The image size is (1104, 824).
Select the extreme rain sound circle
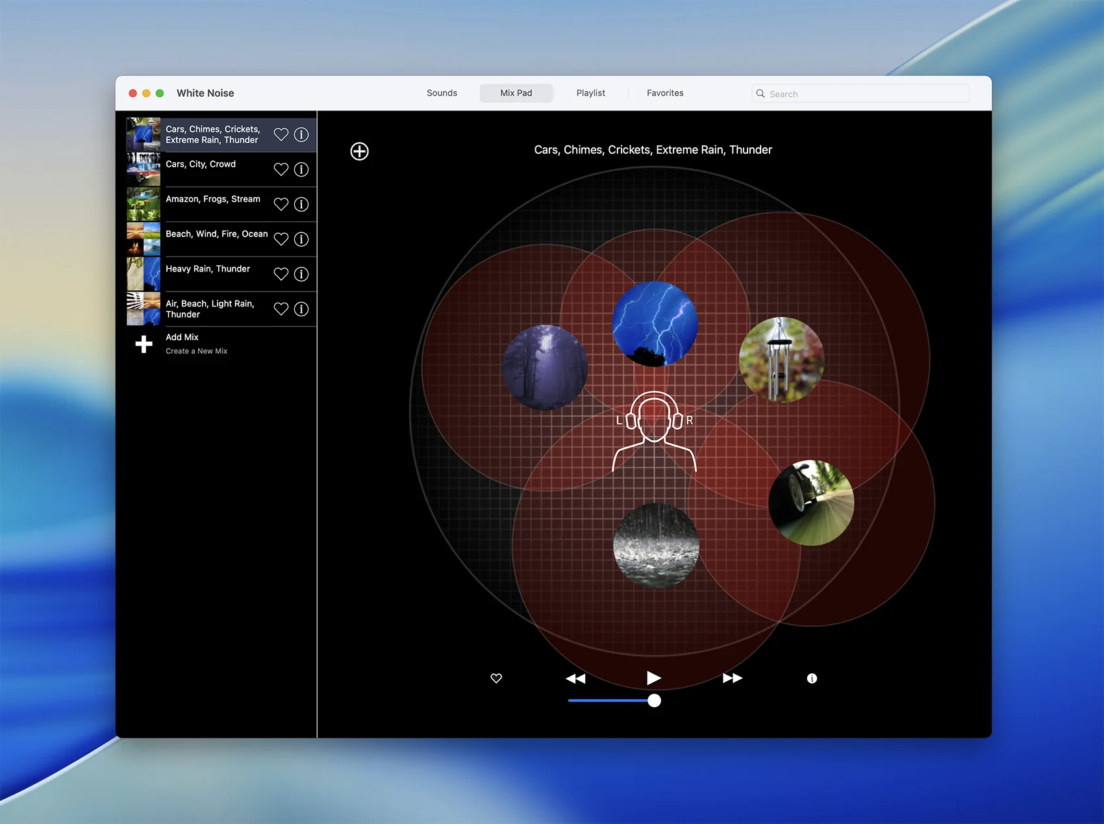coord(656,545)
